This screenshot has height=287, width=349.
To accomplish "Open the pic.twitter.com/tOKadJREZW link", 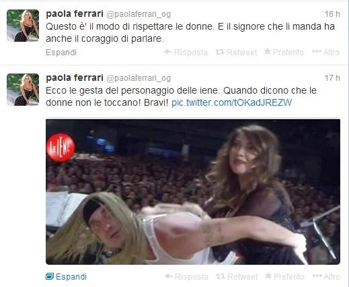I will click(x=231, y=102).
